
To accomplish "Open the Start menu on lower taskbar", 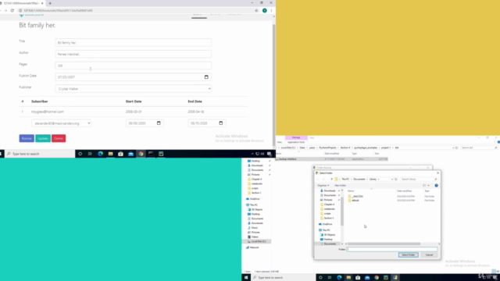I will pos(246,278).
